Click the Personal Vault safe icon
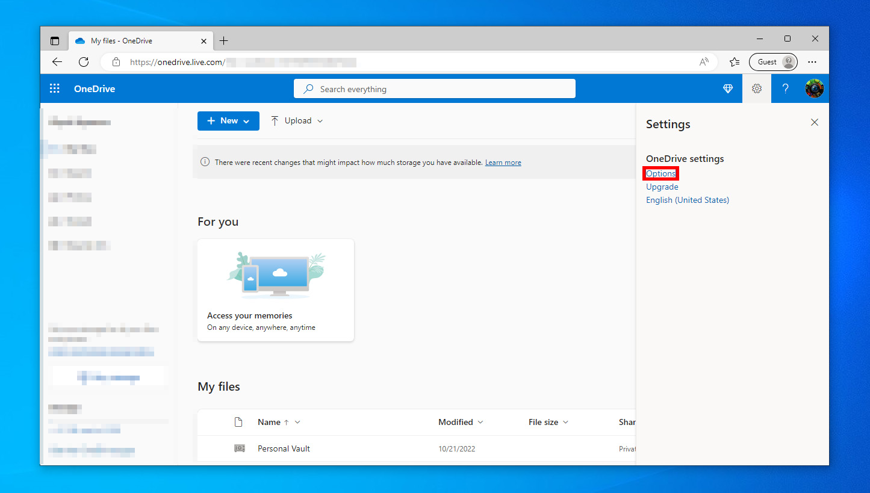Screen dimensions: 870x493 [240, 448]
